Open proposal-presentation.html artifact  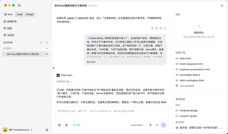pos(195,69)
